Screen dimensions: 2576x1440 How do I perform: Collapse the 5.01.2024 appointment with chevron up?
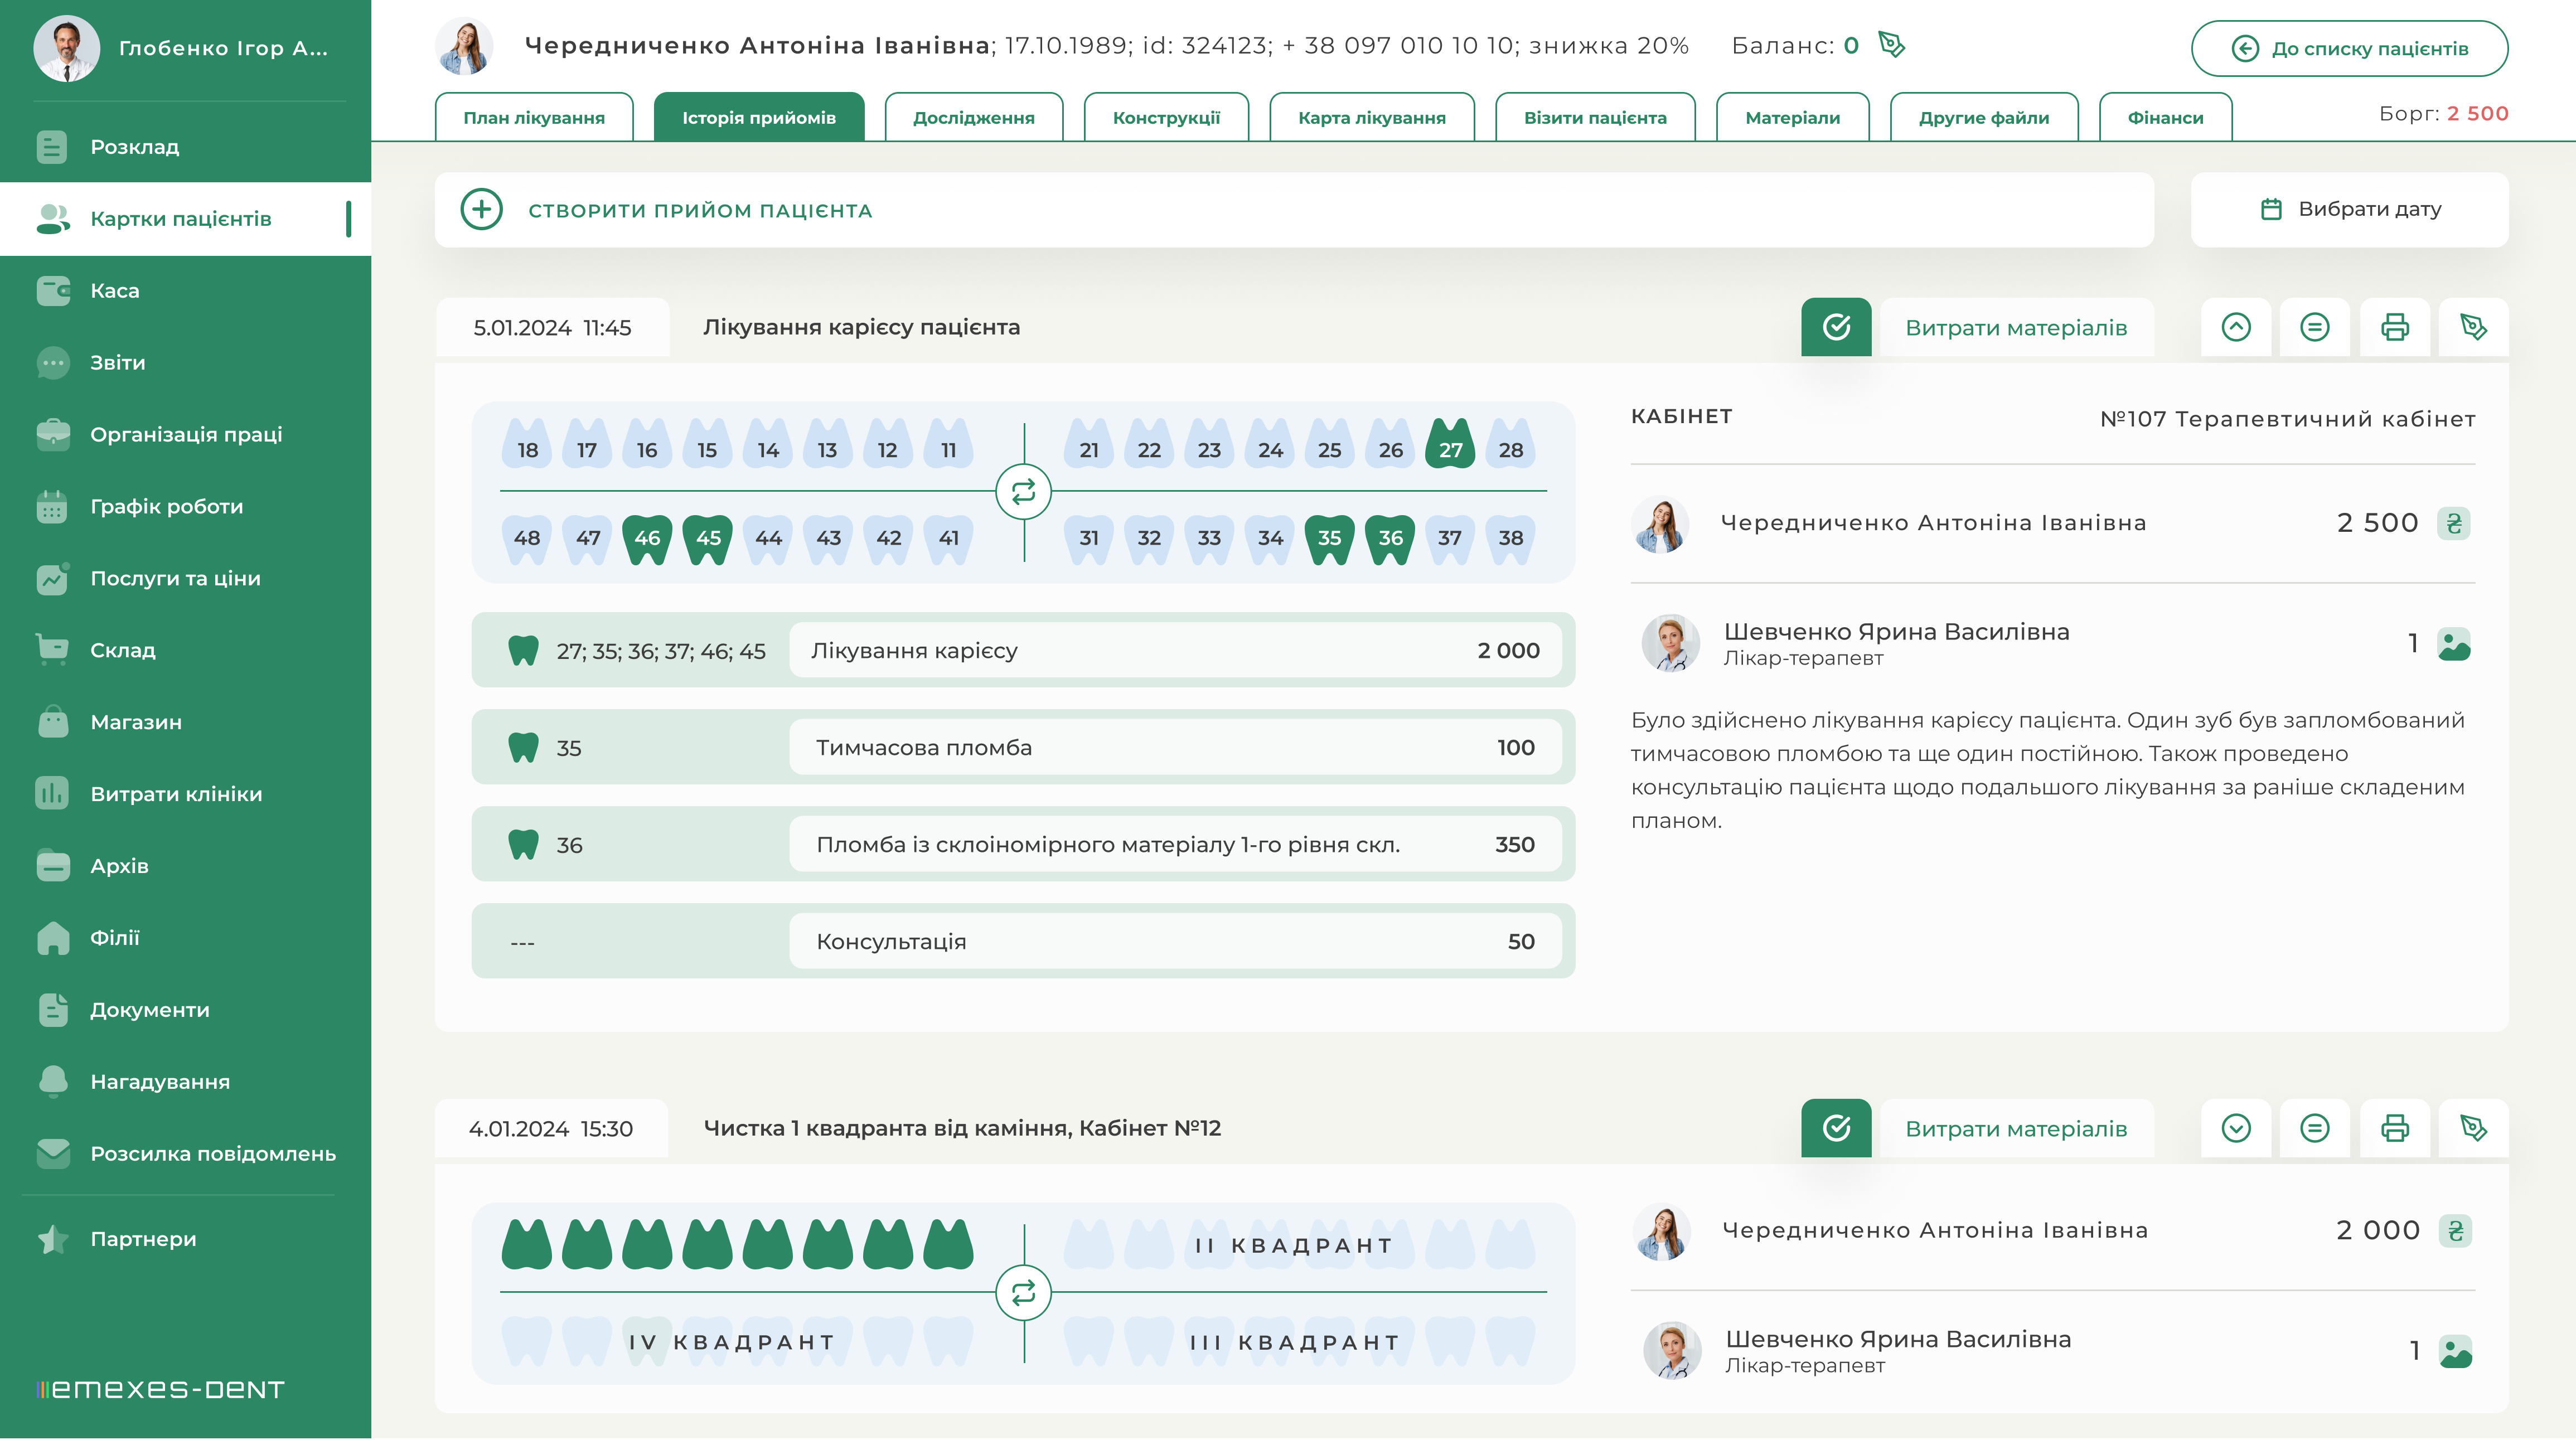[x=2236, y=327]
